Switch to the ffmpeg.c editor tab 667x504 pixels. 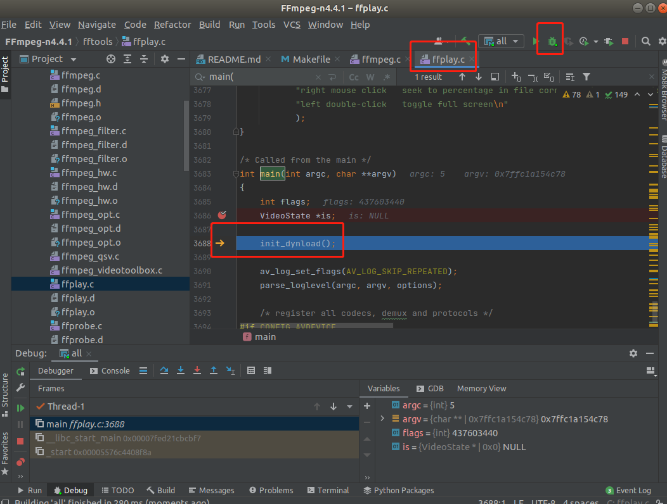coord(380,60)
